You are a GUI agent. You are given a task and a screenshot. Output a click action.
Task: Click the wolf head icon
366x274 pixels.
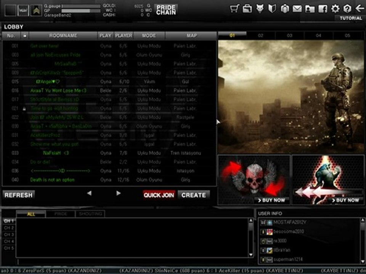point(260,9)
